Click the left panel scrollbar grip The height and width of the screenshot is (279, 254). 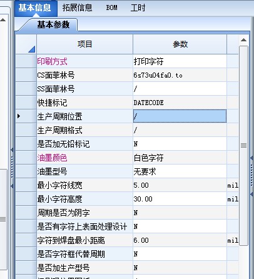pyautogui.click(x=3, y=219)
